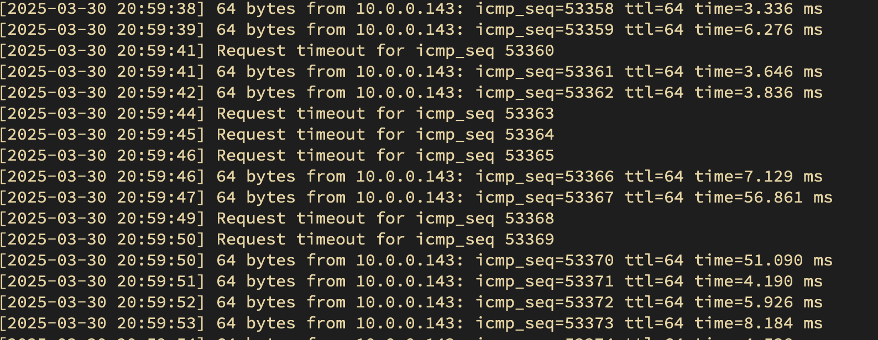Click the icmp_seq=53361 reply line
This screenshot has height=340, width=878.
click(411, 72)
